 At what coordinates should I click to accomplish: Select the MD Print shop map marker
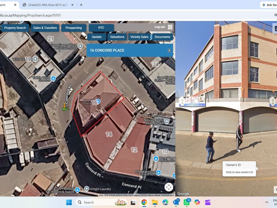pyautogui.click(x=98, y=101)
